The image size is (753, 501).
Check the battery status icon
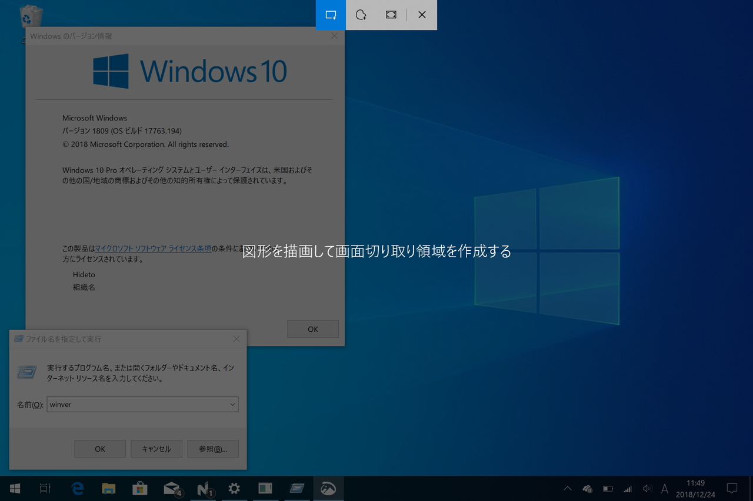(x=608, y=489)
